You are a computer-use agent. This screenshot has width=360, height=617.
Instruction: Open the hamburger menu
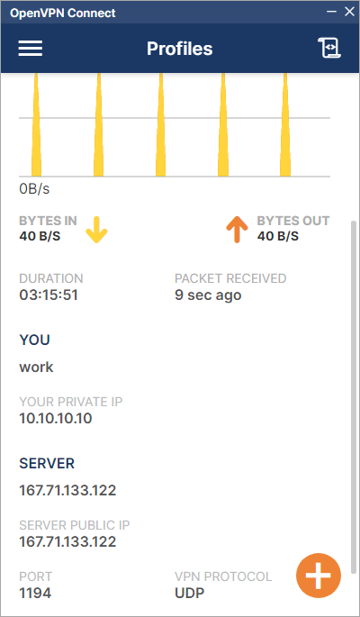coord(31,49)
